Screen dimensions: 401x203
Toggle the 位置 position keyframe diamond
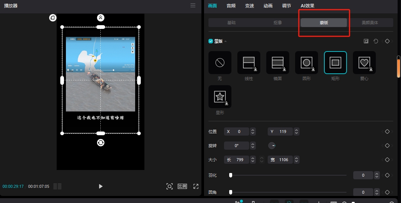[387, 132]
